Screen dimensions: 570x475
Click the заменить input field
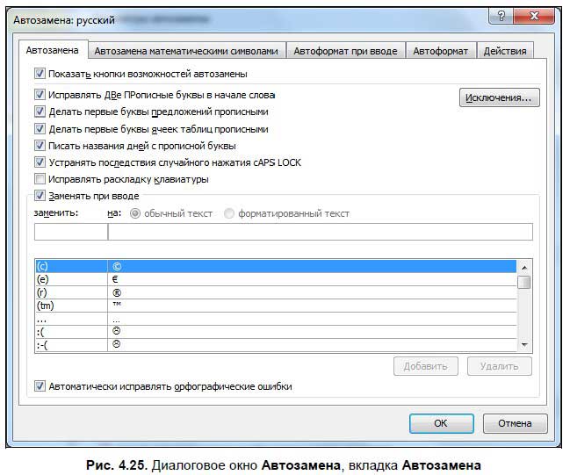[x=70, y=232]
